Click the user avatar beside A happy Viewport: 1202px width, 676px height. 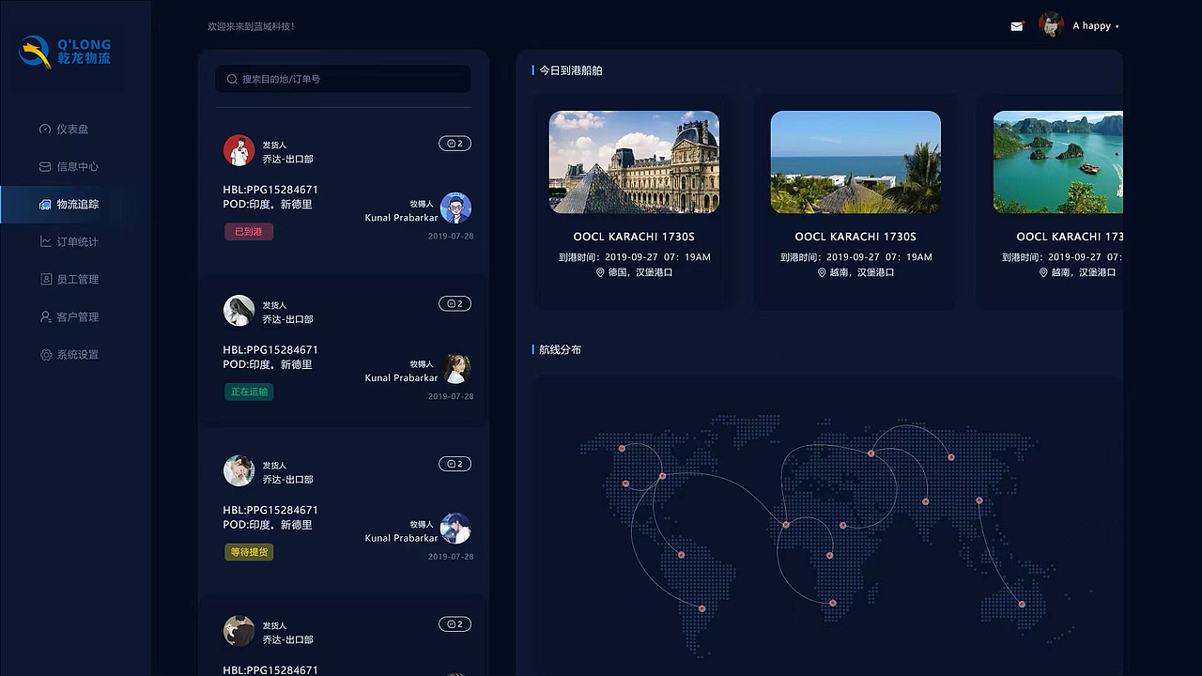[1051, 25]
